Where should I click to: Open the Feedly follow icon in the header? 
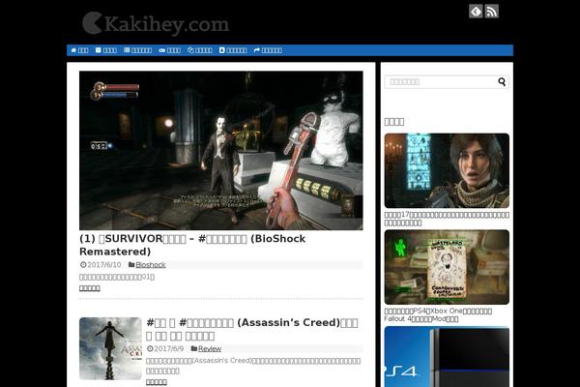tap(476, 12)
